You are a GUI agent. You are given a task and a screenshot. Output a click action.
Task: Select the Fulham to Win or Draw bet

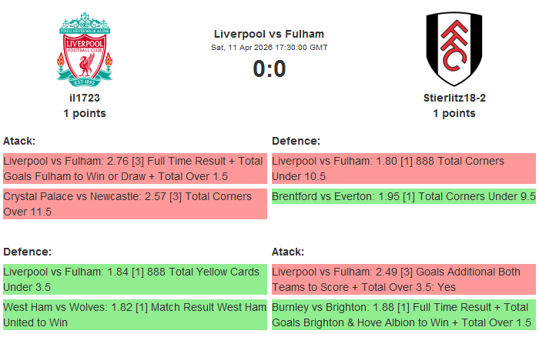134,169
